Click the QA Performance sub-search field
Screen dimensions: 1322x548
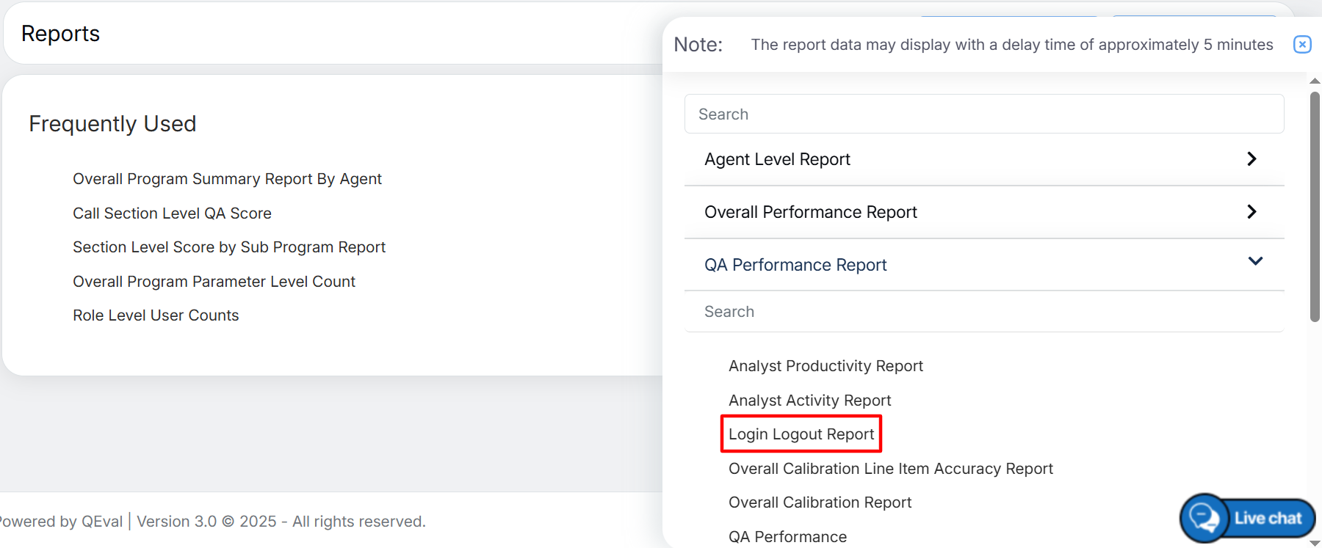(x=983, y=312)
